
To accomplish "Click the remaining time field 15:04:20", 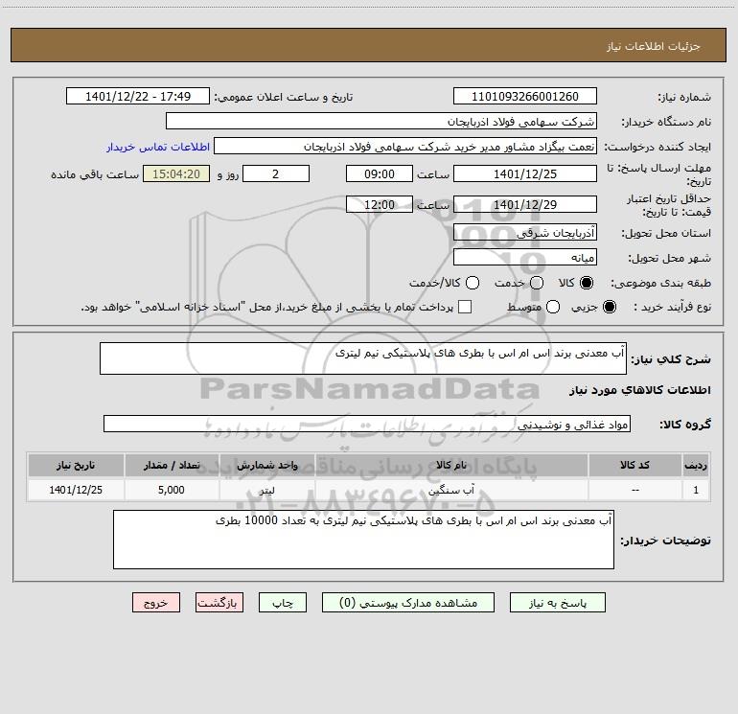I will 176,173.
